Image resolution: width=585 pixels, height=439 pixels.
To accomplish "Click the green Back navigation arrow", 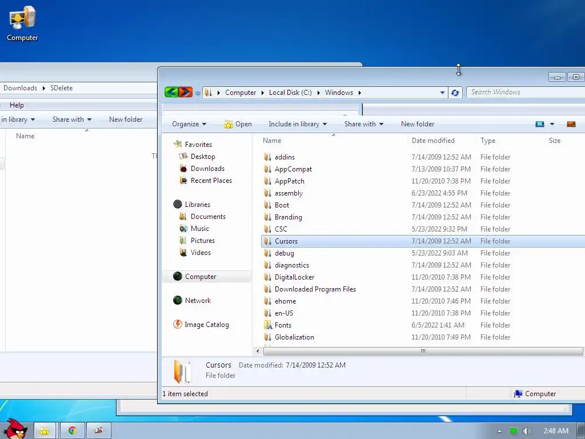I will [171, 92].
